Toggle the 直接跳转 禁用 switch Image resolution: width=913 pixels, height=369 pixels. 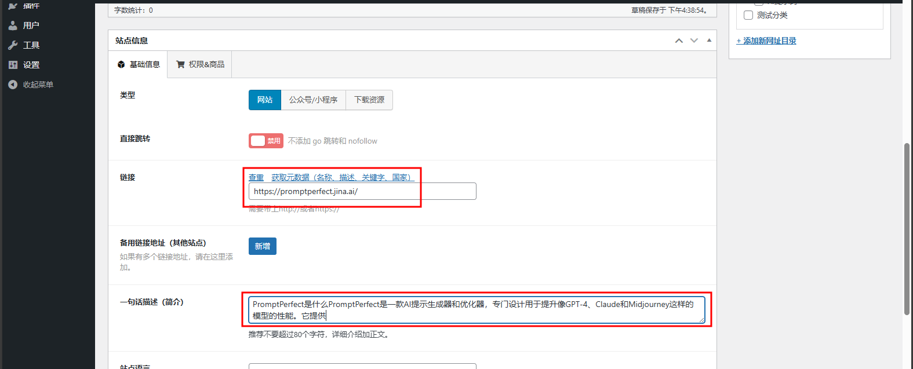266,141
